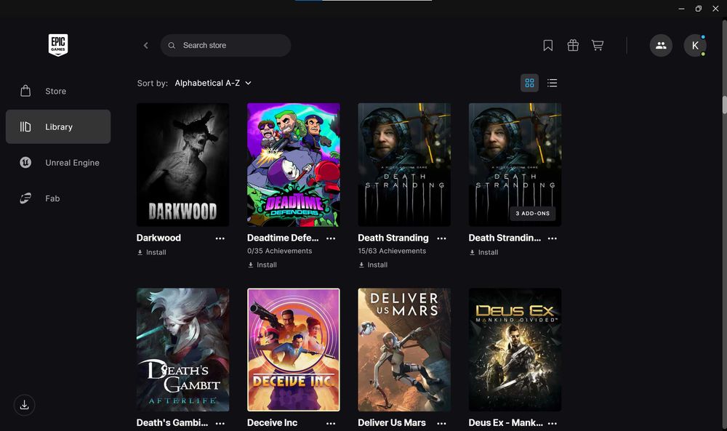Click the 3 ADD-ONS badge
This screenshot has height=431, width=727.
[533, 213]
